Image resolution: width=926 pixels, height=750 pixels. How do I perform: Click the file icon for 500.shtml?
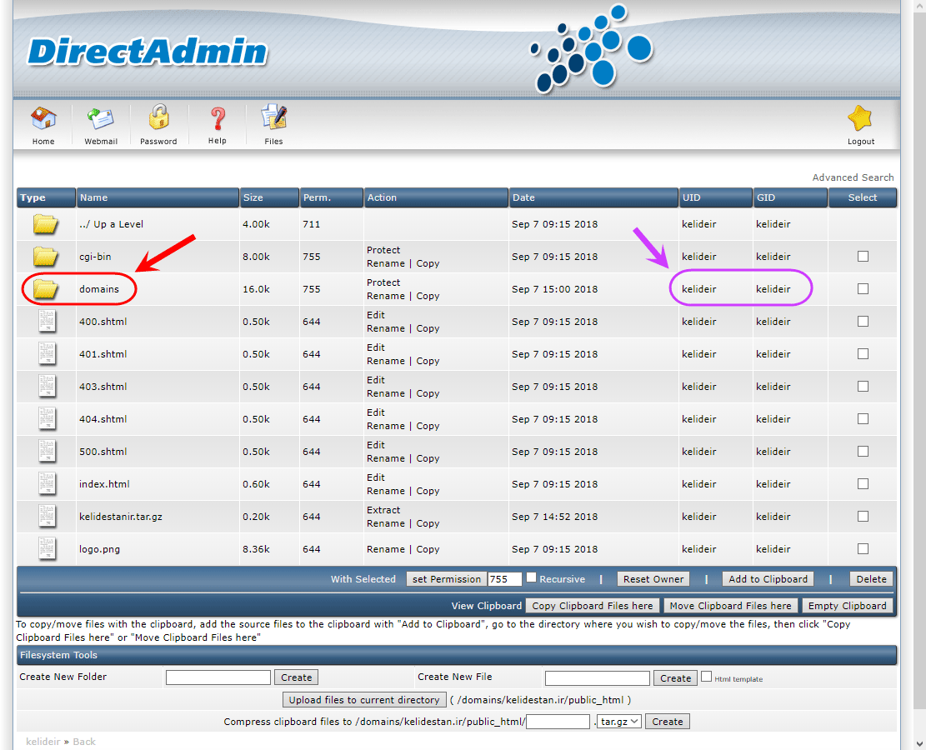[x=47, y=452]
